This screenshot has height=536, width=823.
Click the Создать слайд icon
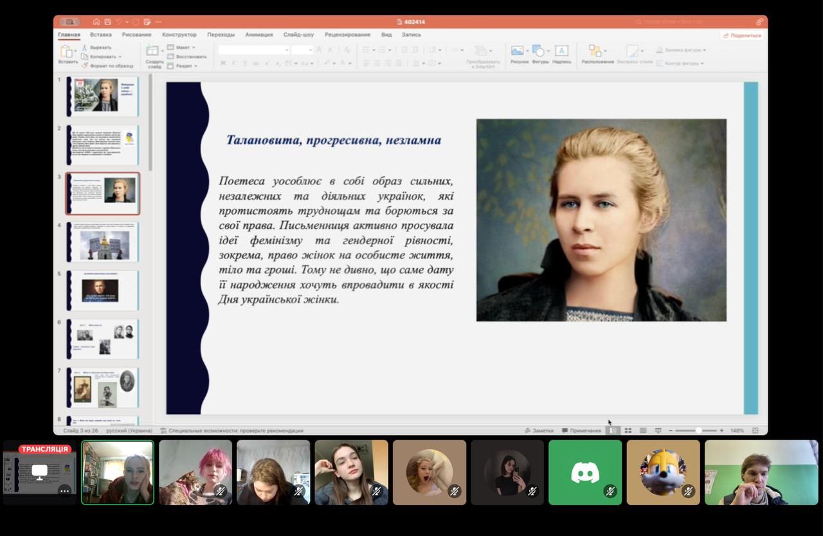click(153, 52)
